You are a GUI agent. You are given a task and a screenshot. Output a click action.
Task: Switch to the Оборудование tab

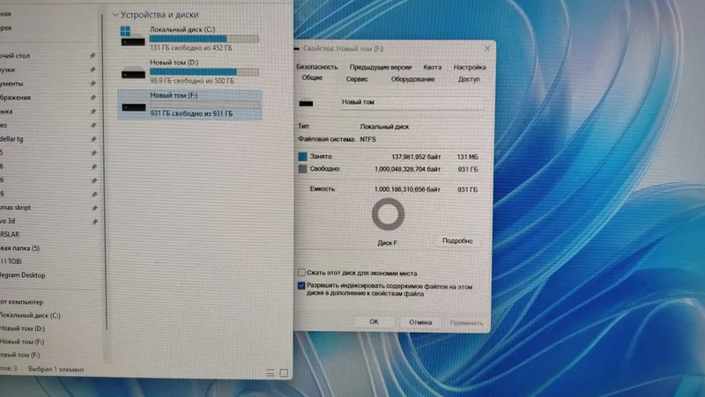[412, 79]
